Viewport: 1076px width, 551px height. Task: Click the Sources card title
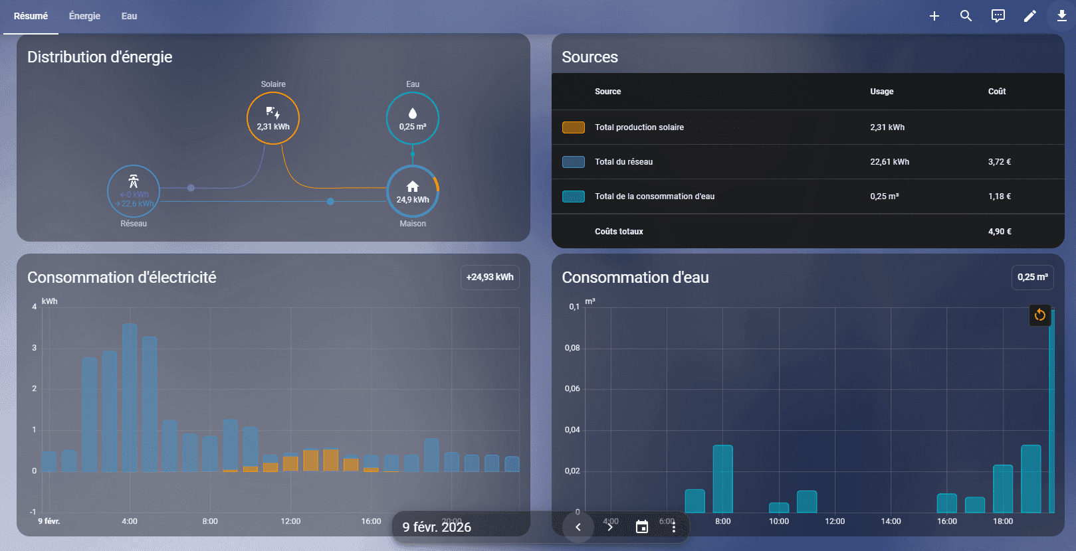click(590, 57)
